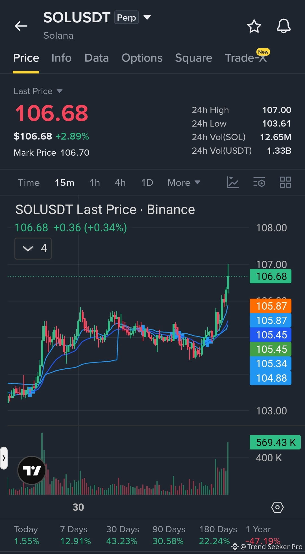Tap the 24h Low 103.61 value
Screen dimensions: 305x554
pyautogui.click(x=276, y=123)
